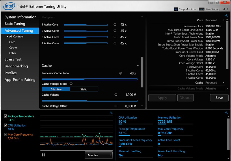231x161 pixels.
Task: Adjust the Processor Cache Ratio slider
Action: (x=90, y=79)
